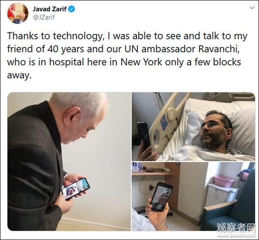Enlarge the hospital bed photo
The height and width of the screenshot is (240, 259).
pos(194,126)
